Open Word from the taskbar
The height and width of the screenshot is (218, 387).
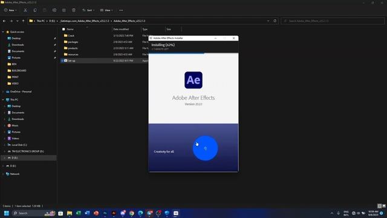tap(87, 213)
